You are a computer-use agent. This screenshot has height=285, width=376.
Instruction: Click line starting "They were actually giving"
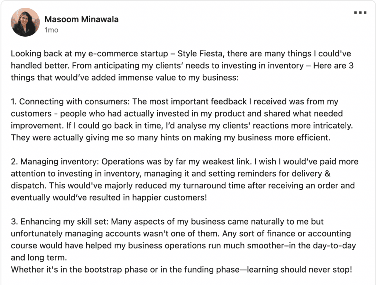[x=170, y=138]
